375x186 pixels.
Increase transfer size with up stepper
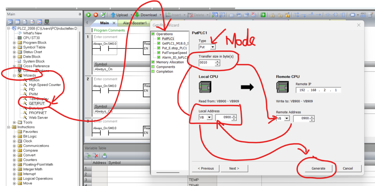click(x=218, y=61)
